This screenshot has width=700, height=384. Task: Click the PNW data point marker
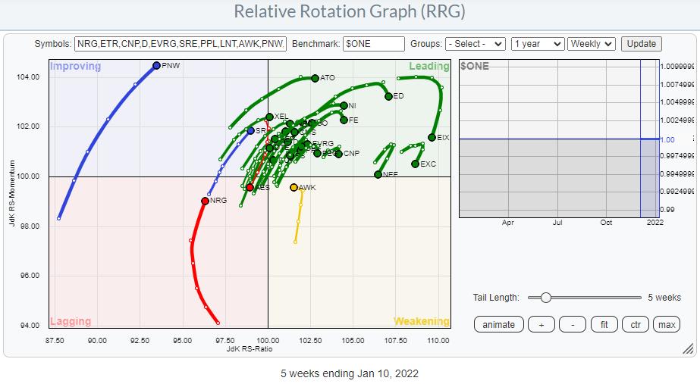pyautogui.click(x=156, y=66)
